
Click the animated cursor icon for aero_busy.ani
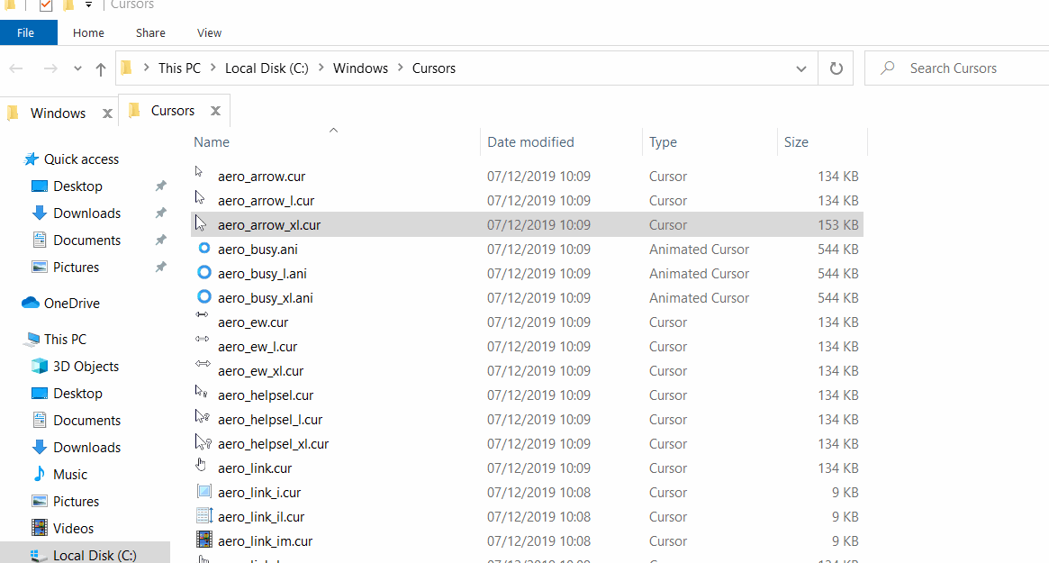(203, 249)
